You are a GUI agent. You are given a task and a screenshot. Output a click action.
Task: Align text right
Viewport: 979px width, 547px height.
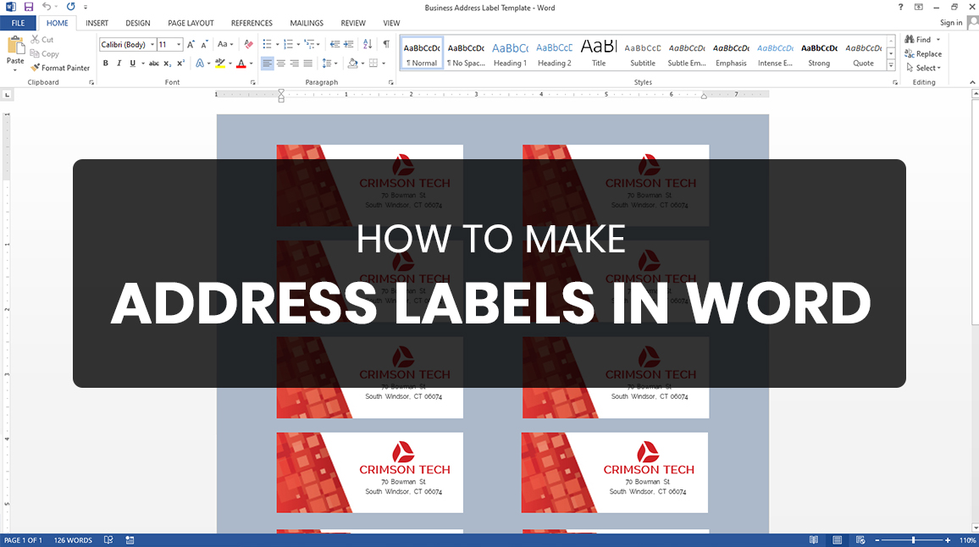[294, 63]
